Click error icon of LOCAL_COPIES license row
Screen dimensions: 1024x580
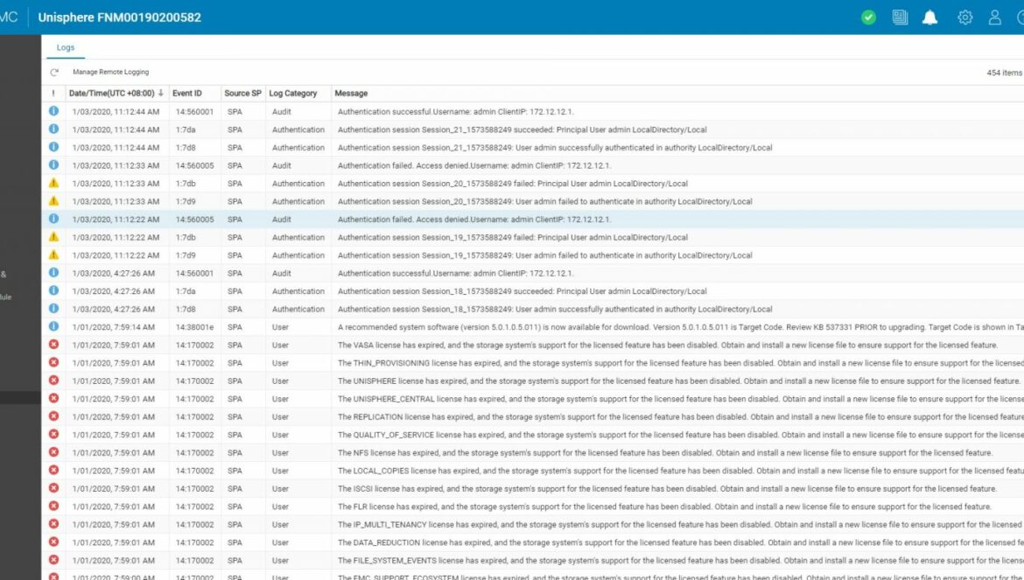coord(53,471)
